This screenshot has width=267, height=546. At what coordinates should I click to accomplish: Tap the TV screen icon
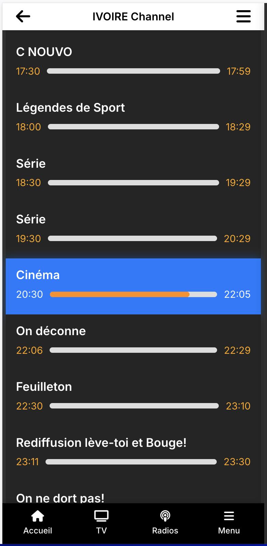coord(101,516)
